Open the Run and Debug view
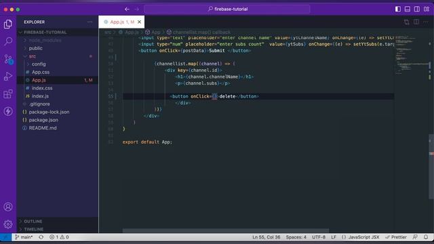The image size is (434, 244). pyautogui.click(x=8, y=77)
